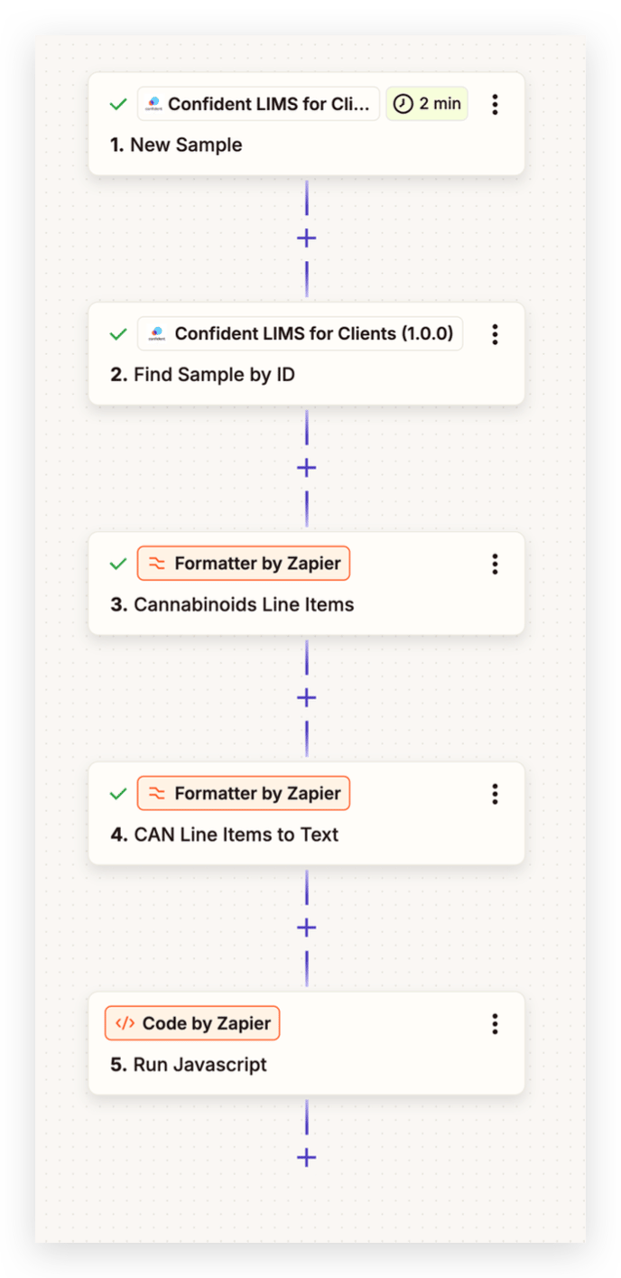Click the truncated Confident LIMS for Cli... badge
Image resolution: width=621 pixels, height=1278 pixels.
pyautogui.click(x=258, y=104)
